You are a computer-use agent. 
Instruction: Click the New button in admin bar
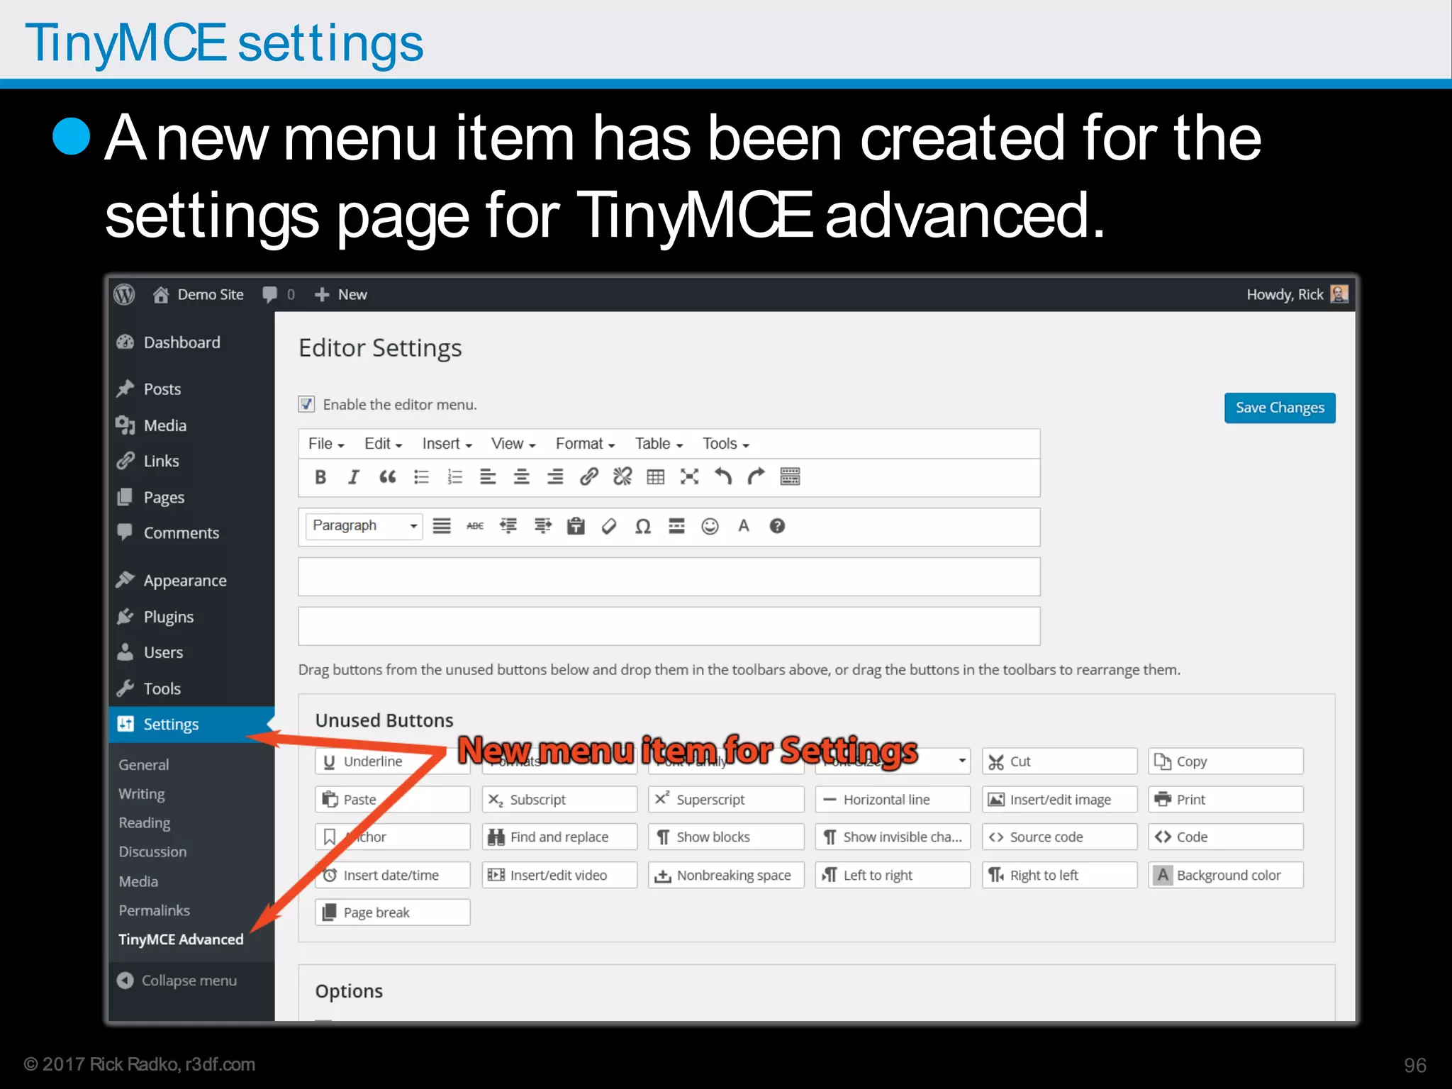[341, 294]
